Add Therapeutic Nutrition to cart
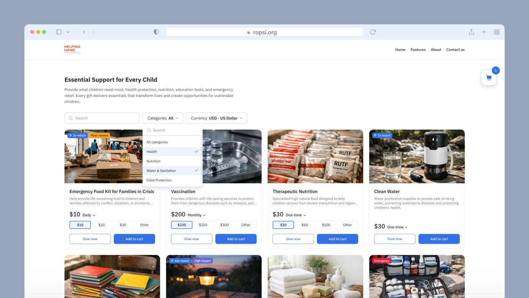Screen dimensions: 529x298 click(x=337, y=239)
